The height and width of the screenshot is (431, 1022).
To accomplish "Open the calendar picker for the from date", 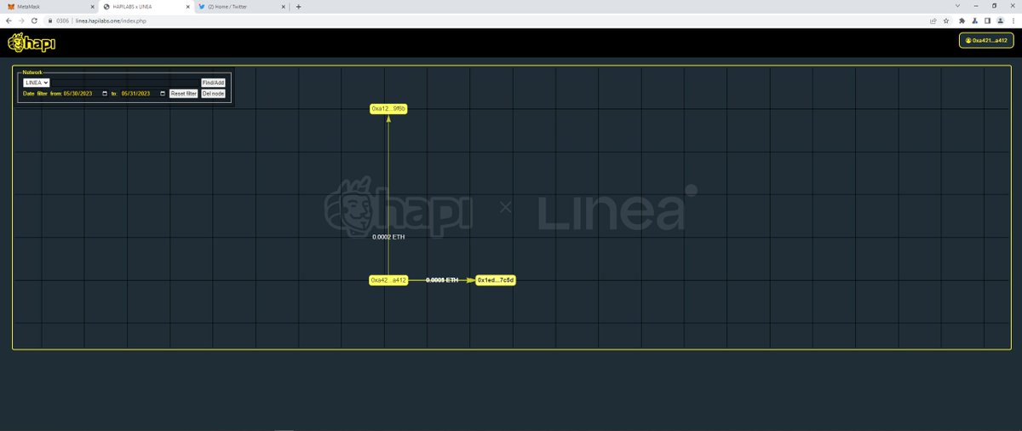I will [x=105, y=94].
